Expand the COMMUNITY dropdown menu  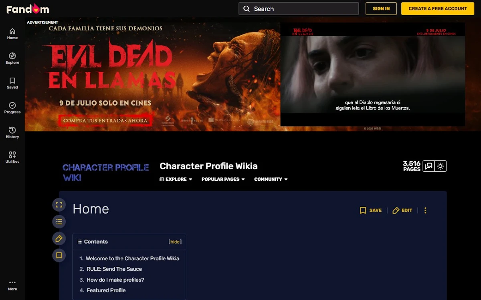[271, 179]
